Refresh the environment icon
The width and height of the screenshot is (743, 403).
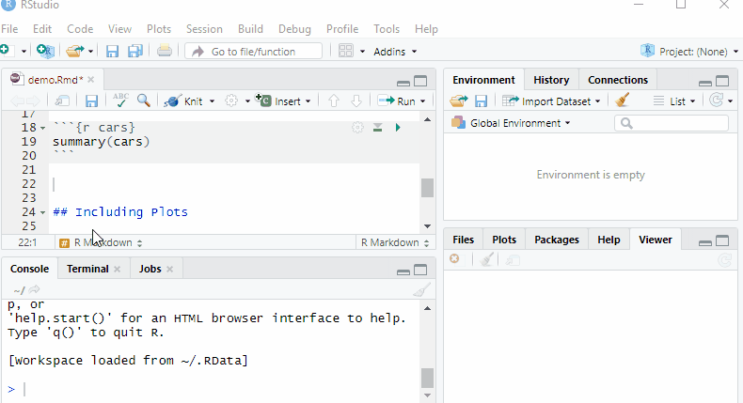click(x=716, y=100)
